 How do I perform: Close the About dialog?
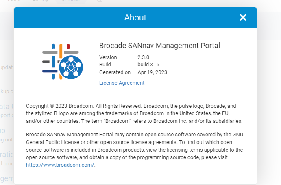click(243, 17)
